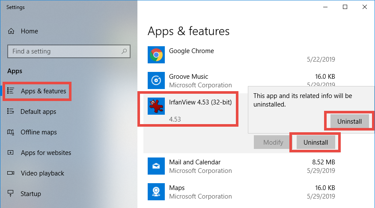Select Maps entry name
The width and height of the screenshot is (375, 208).
pos(177,188)
